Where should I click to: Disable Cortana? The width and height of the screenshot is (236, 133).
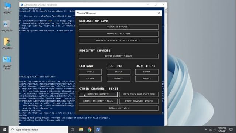90,79
